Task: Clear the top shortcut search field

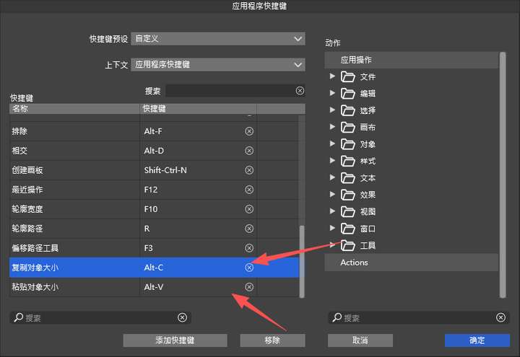Action: pos(300,91)
